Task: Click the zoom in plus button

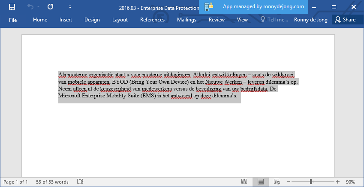Action: pyautogui.click(x=338, y=182)
